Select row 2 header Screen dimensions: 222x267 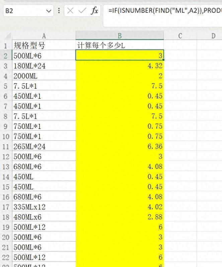[x=6, y=56]
